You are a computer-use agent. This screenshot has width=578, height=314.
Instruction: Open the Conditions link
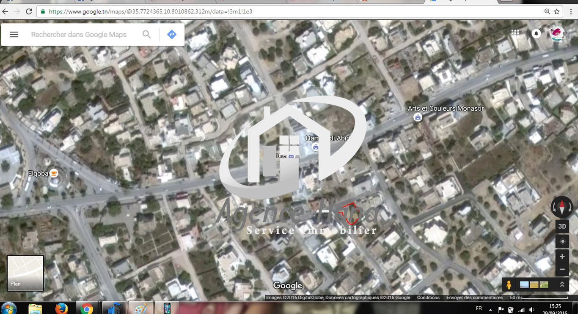pos(428,298)
